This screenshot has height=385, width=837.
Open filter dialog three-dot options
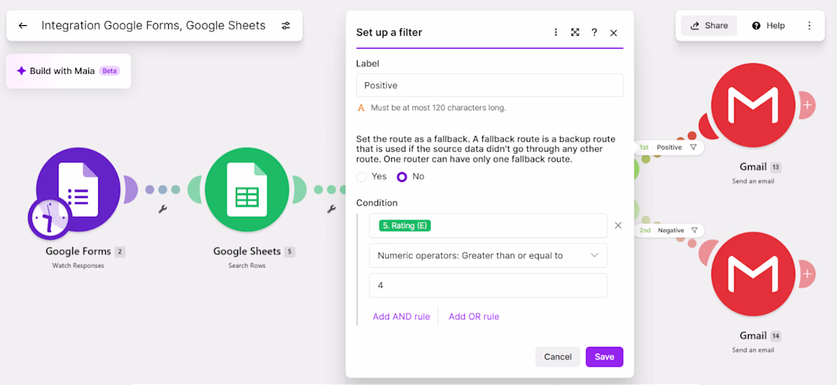(x=555, y=33)
